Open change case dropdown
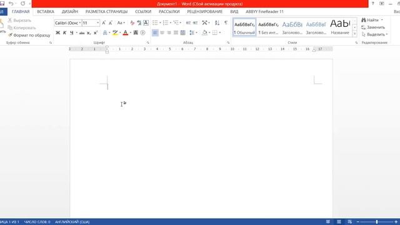400x225 pixels. [121, 23]
